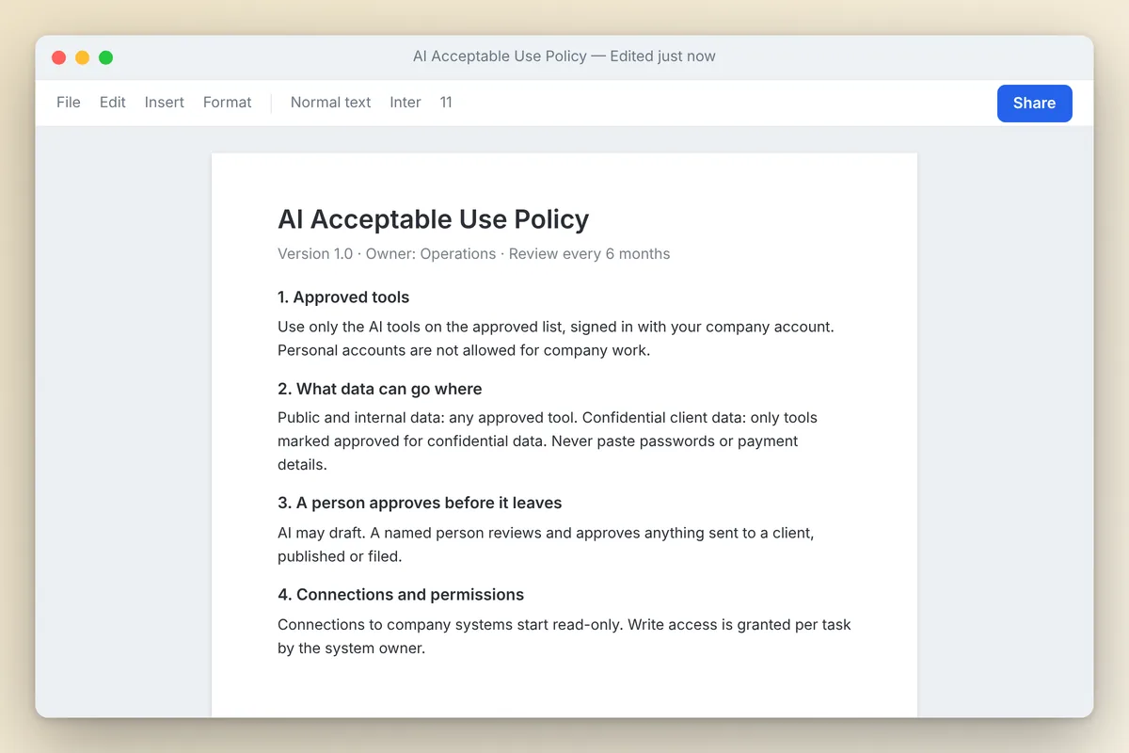Click the line 'marked approved for confidential data'
The image size is (1129, 753).
(538, 441)
